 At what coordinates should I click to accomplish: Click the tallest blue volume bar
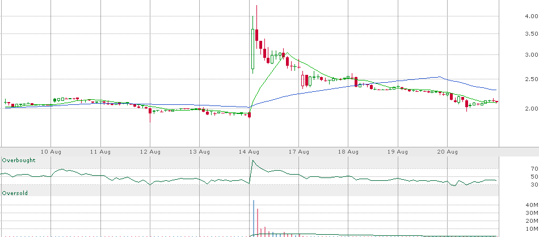254,218
